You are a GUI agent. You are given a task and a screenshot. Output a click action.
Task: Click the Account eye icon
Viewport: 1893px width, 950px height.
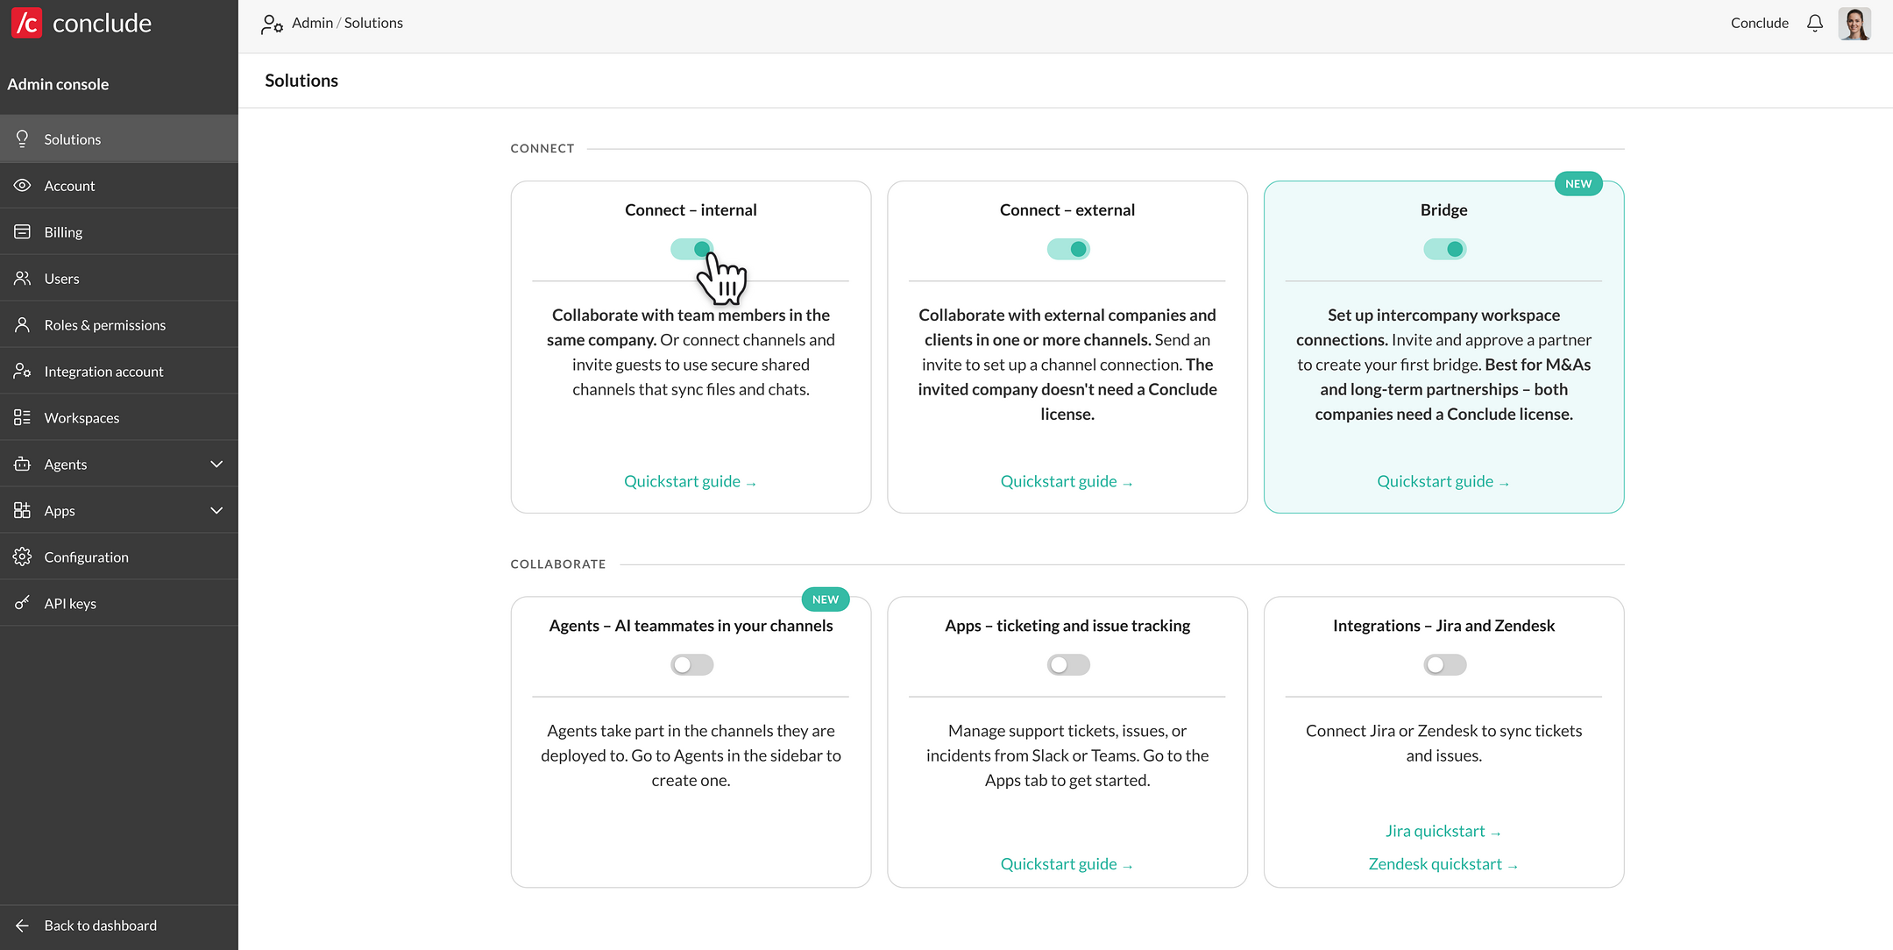(23, 185)
